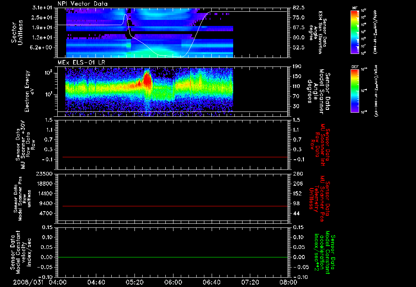Click the red line in scanner position plot
The image size is (416, 287).
tap(175, 206)
